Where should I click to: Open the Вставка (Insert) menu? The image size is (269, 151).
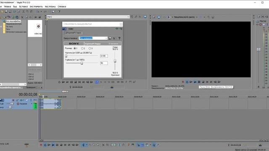coord(24,7)
